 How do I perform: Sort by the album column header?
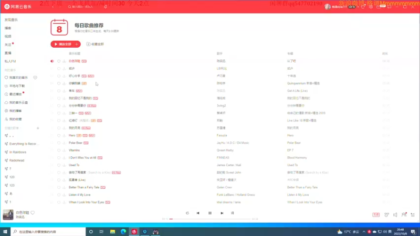(290, 53)
